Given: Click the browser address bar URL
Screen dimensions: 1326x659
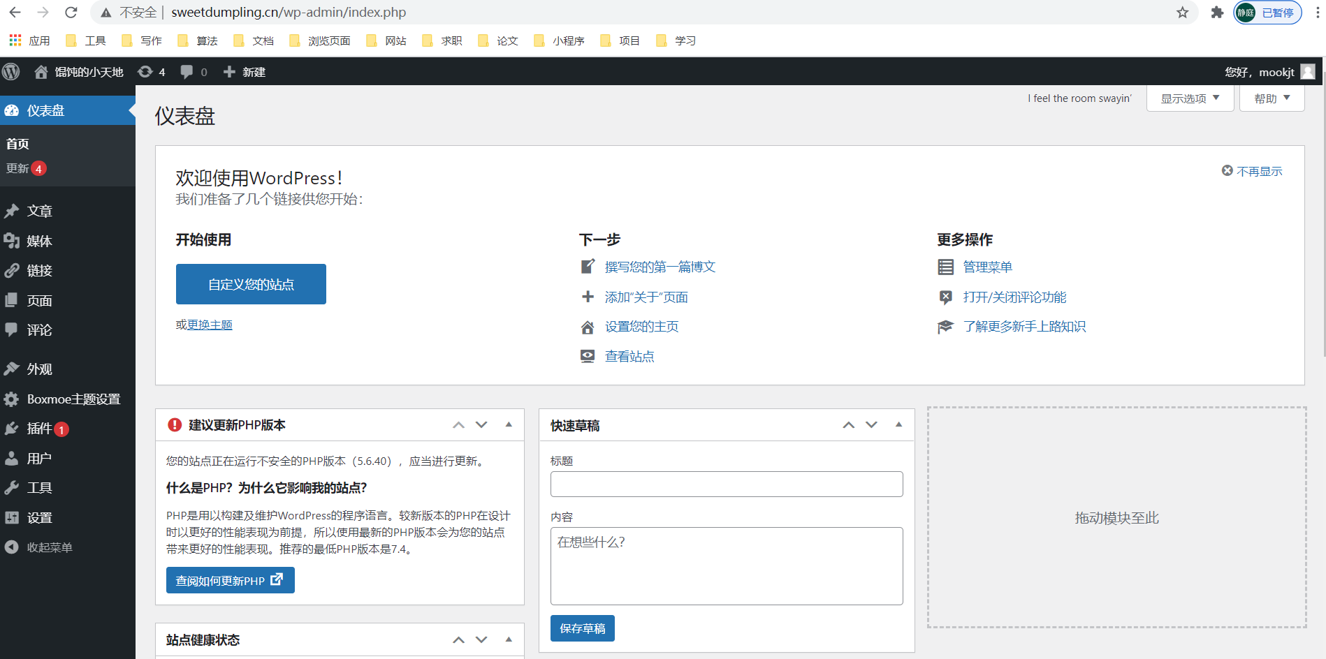Looking at the screenshot, I should tap(289, 13).
